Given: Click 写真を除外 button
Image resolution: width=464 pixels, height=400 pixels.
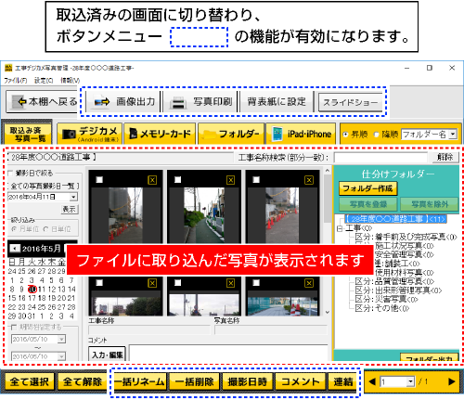Looking at the screenshot, I should [430, 204].
